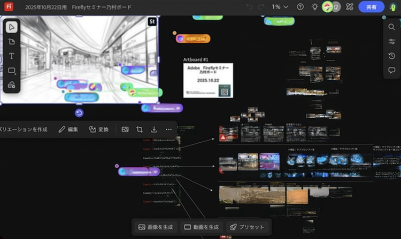Open the help question mark icon

coord(300,7)
